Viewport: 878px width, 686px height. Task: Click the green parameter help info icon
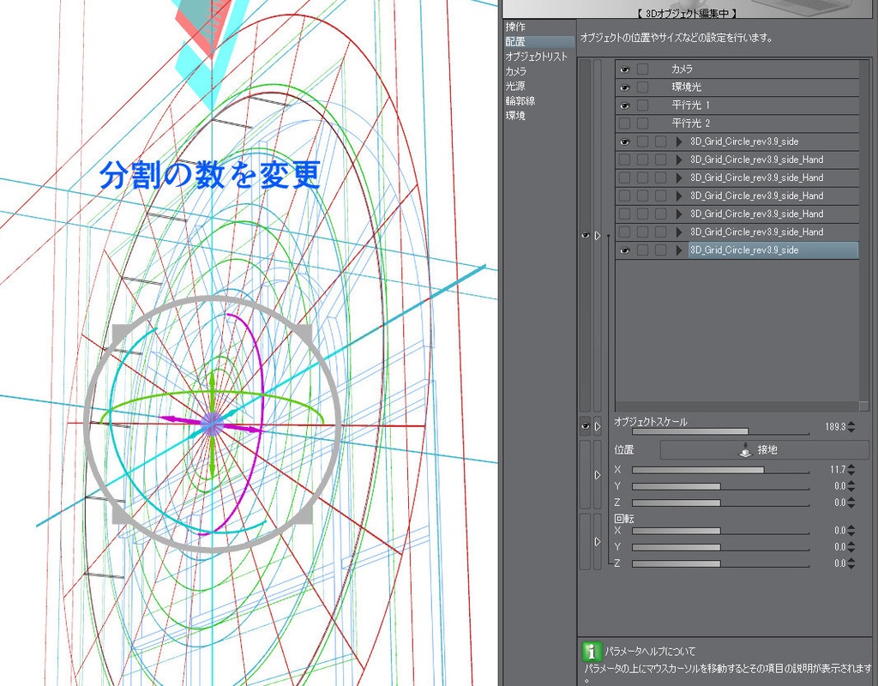tap(592, 652)
